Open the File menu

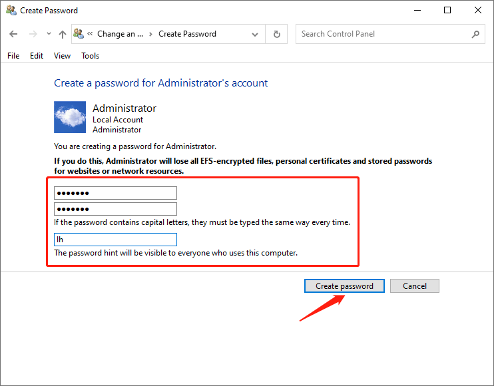coord(13,56)
